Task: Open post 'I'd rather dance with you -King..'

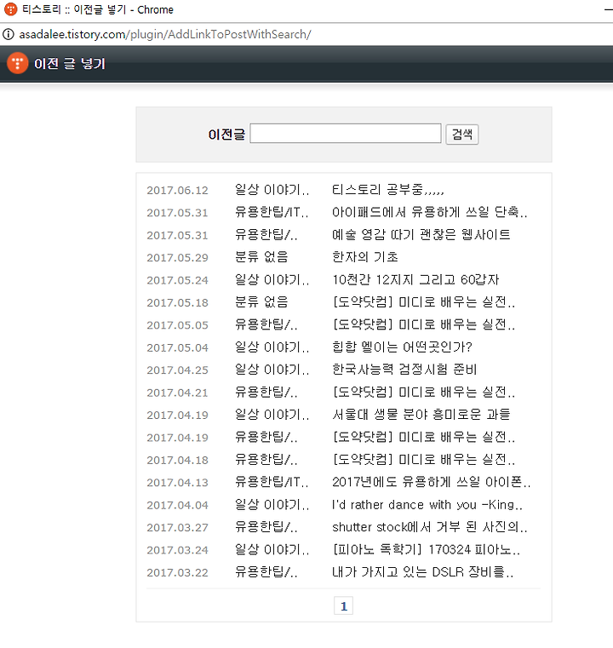Action: 427,505
